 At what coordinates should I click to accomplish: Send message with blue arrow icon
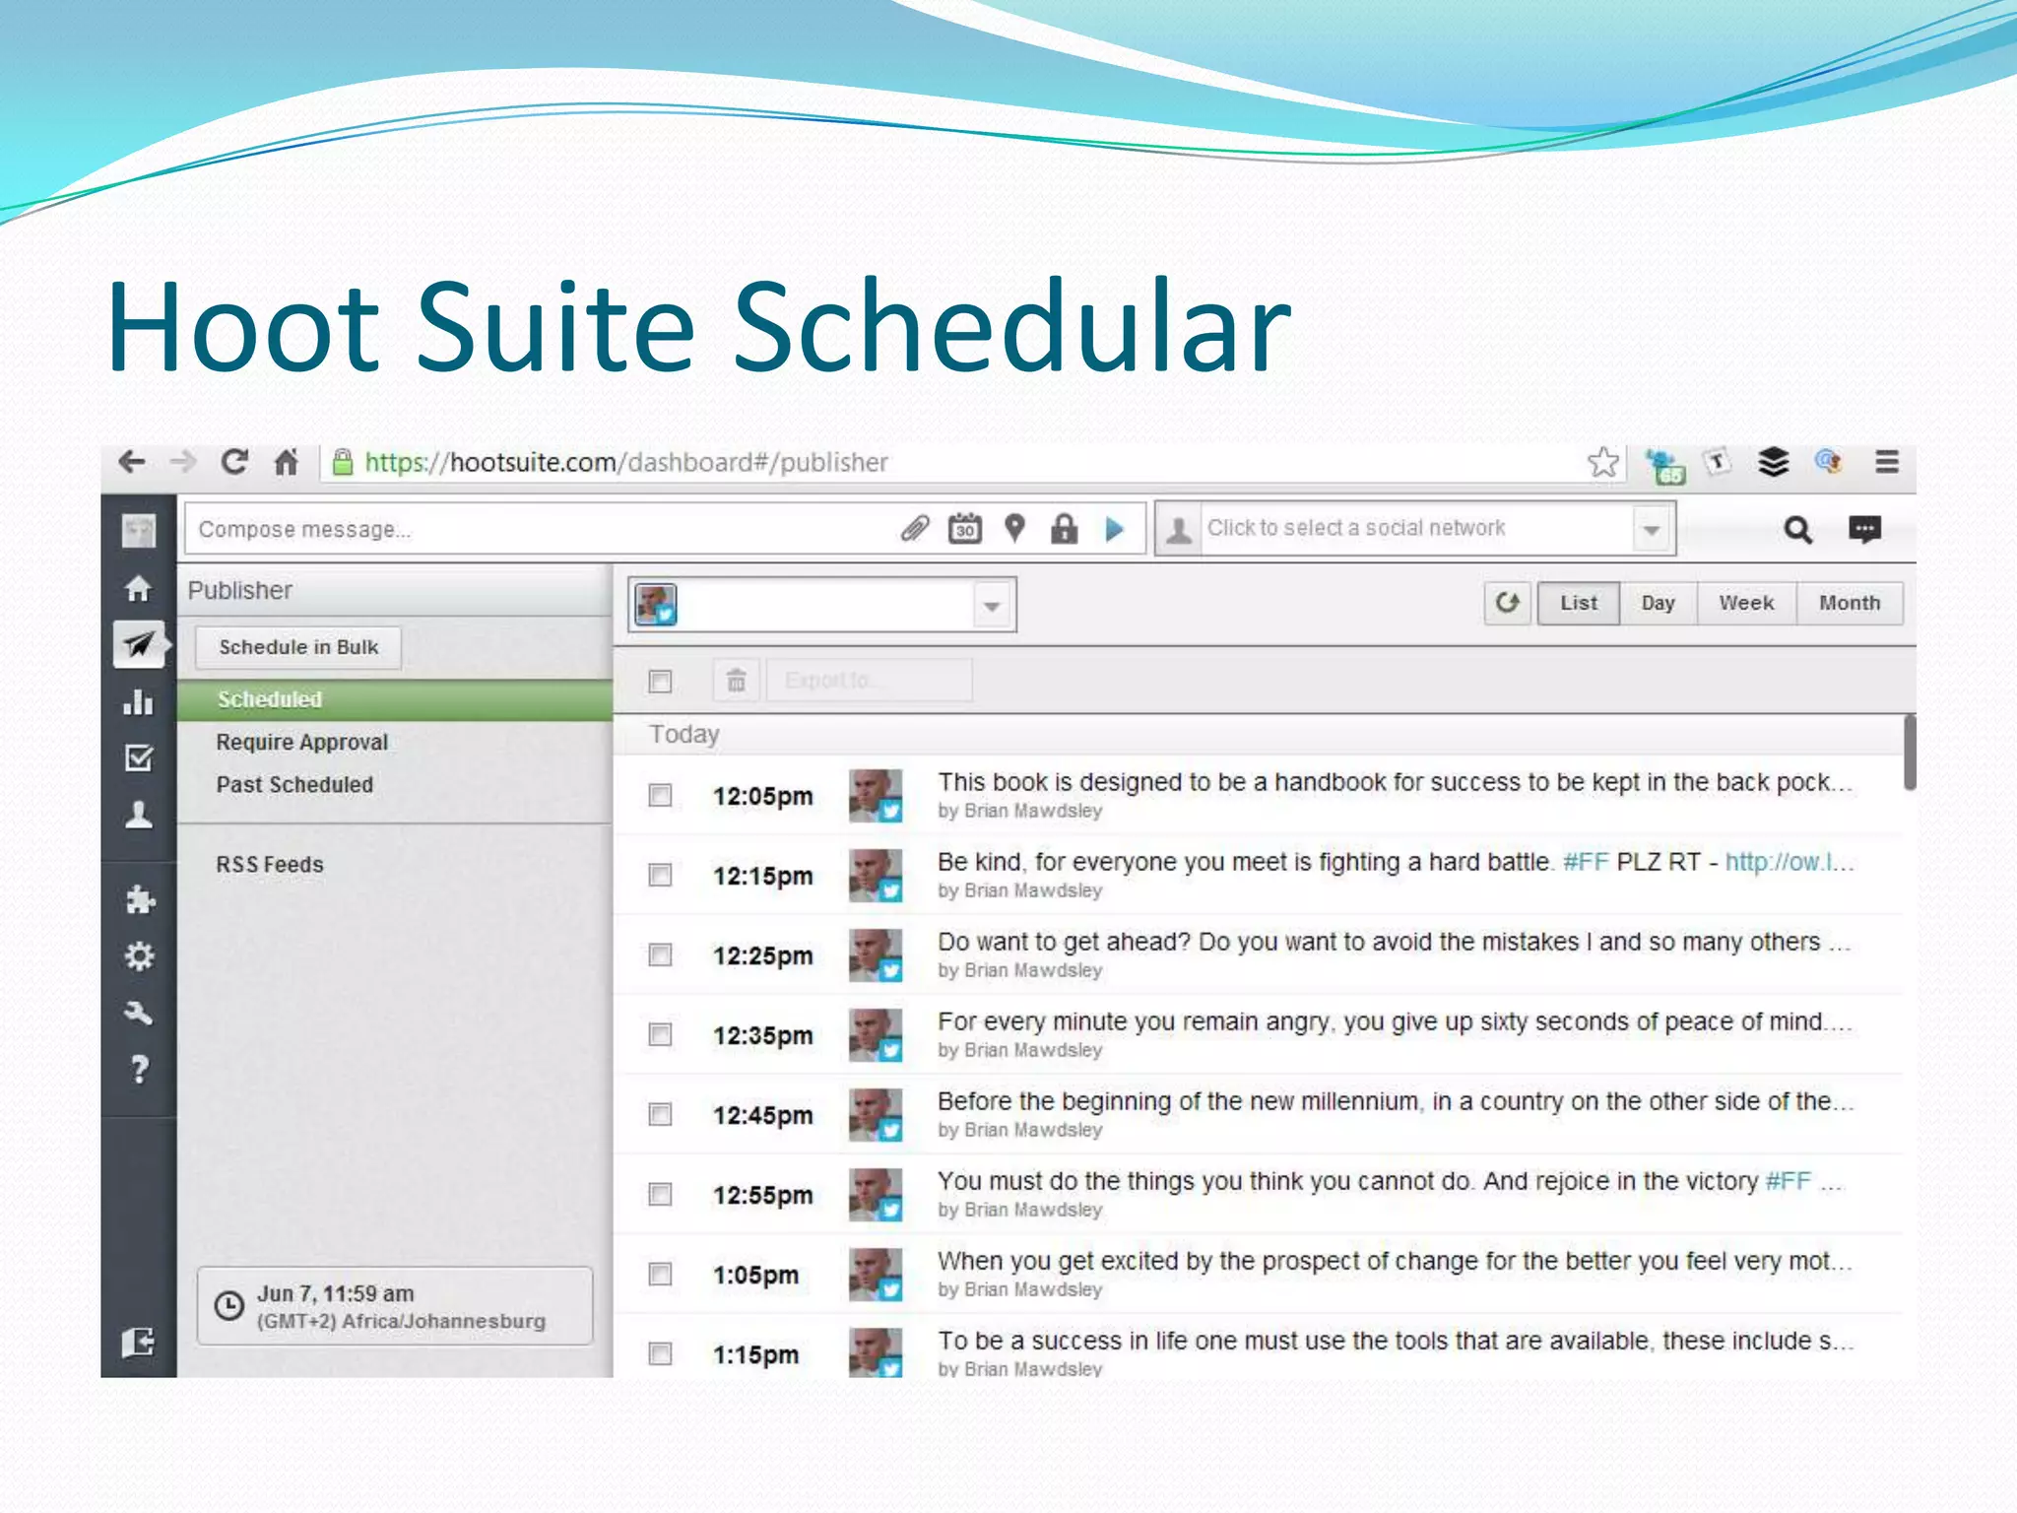1115,529
